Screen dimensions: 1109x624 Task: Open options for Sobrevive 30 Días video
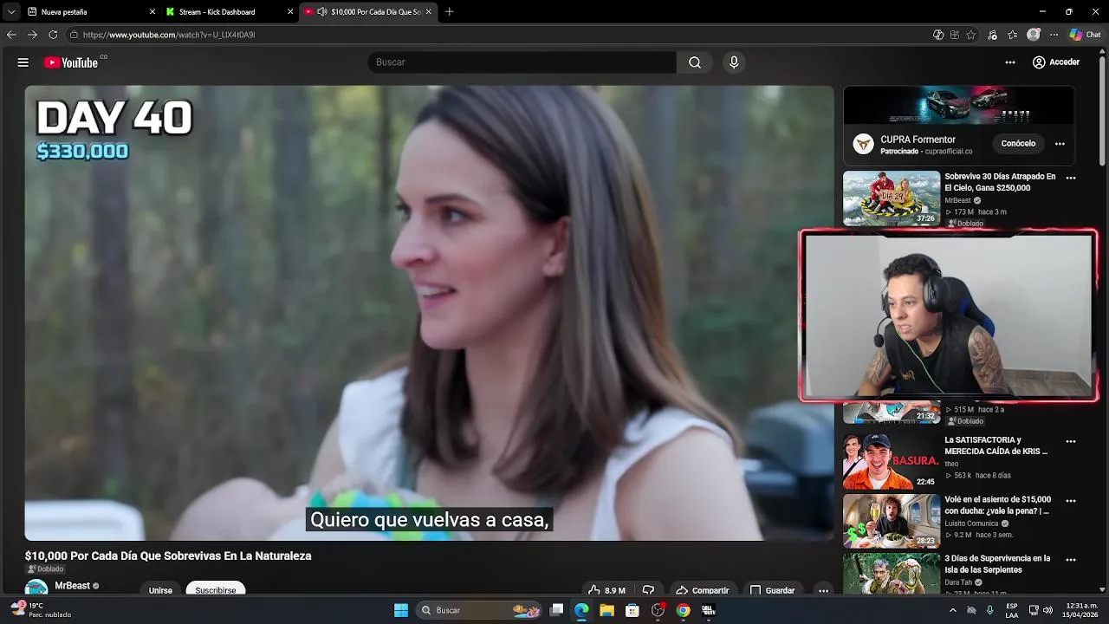click(x=1071, y=179)
